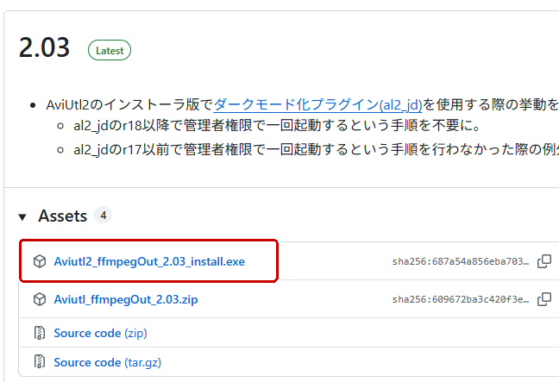Click the archive icon beside Source code (zip)
Image resolution: width=559 pixels, height=382 pixels.
pyautogui.click(x=40, y=333)
